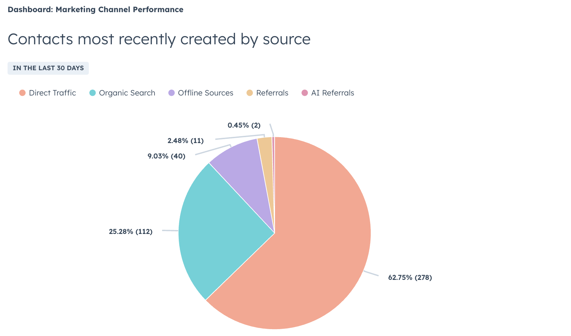Image resolution: width=571 pixels, height=336 pixels.
Task: Toggle the Direct Traffic legend label
Action: pyautogui.click(x=53, y=93)
